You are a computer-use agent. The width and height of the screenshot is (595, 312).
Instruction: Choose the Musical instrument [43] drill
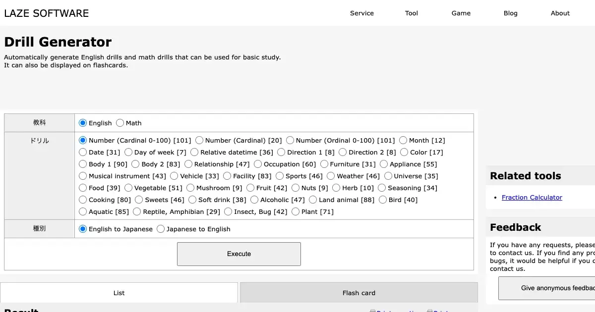coord(83,176)
